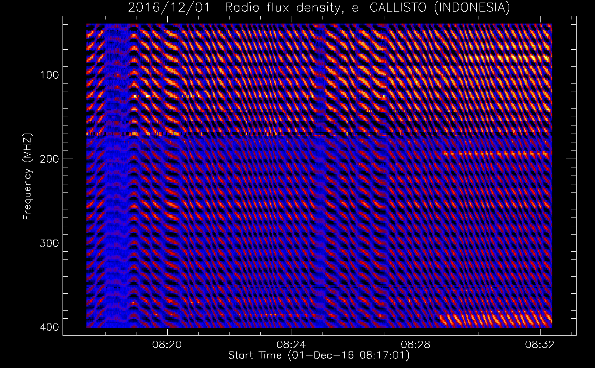Click the 200 frequency tick label
This screenshot has height=368, width=595.
[x=49, y=159]
